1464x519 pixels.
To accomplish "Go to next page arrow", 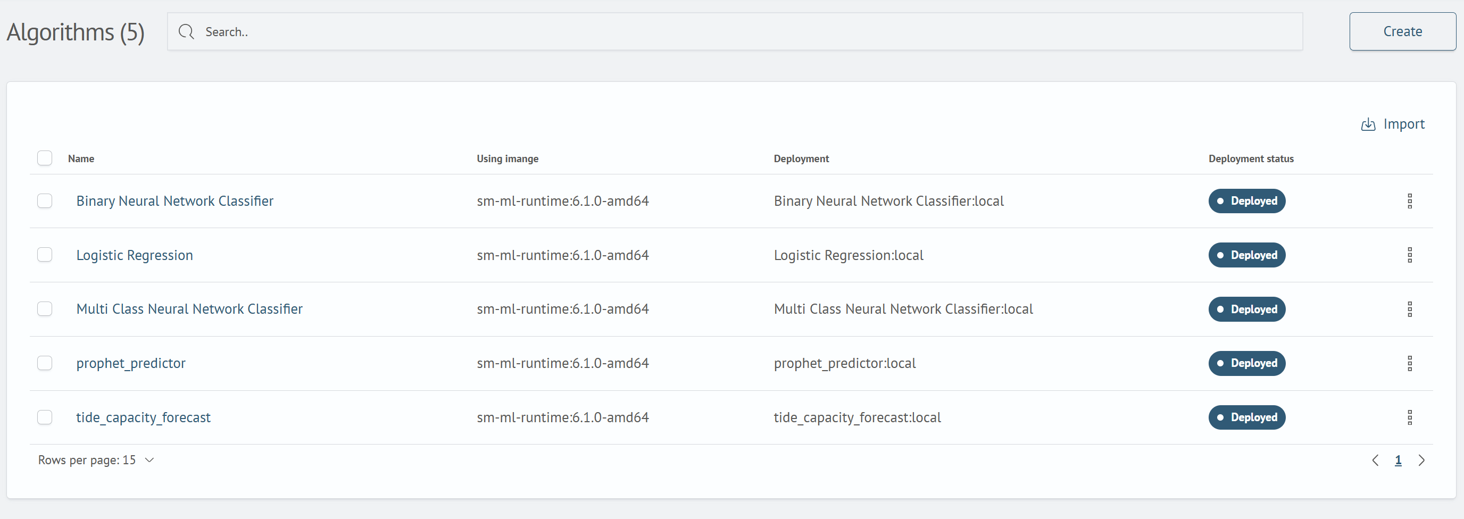I will pos(1421,461).
